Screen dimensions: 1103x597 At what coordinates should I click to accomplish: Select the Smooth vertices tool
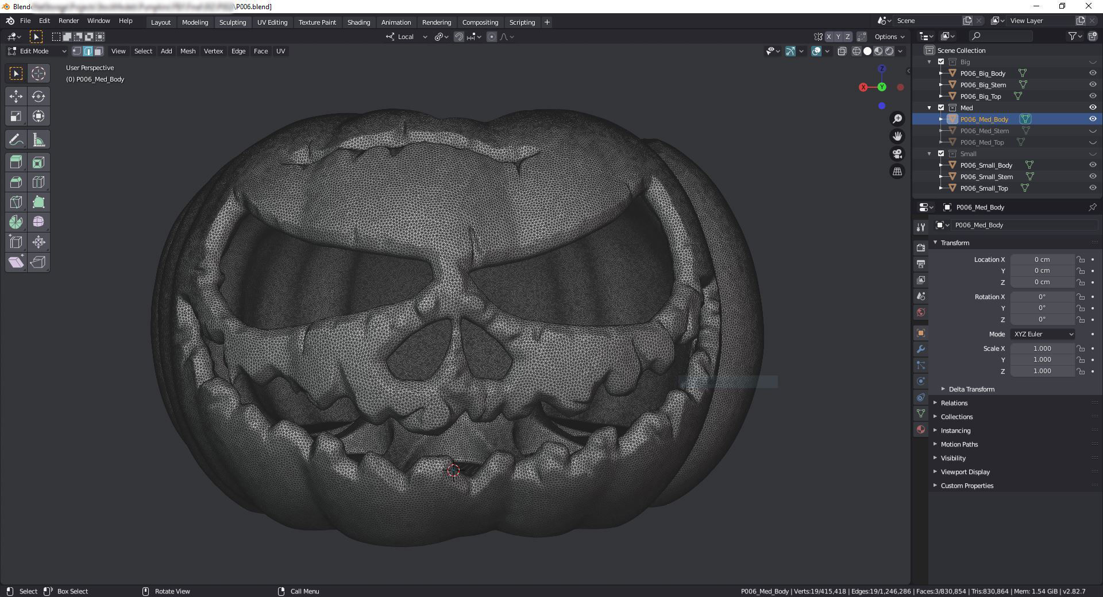[x=38, y=222]
